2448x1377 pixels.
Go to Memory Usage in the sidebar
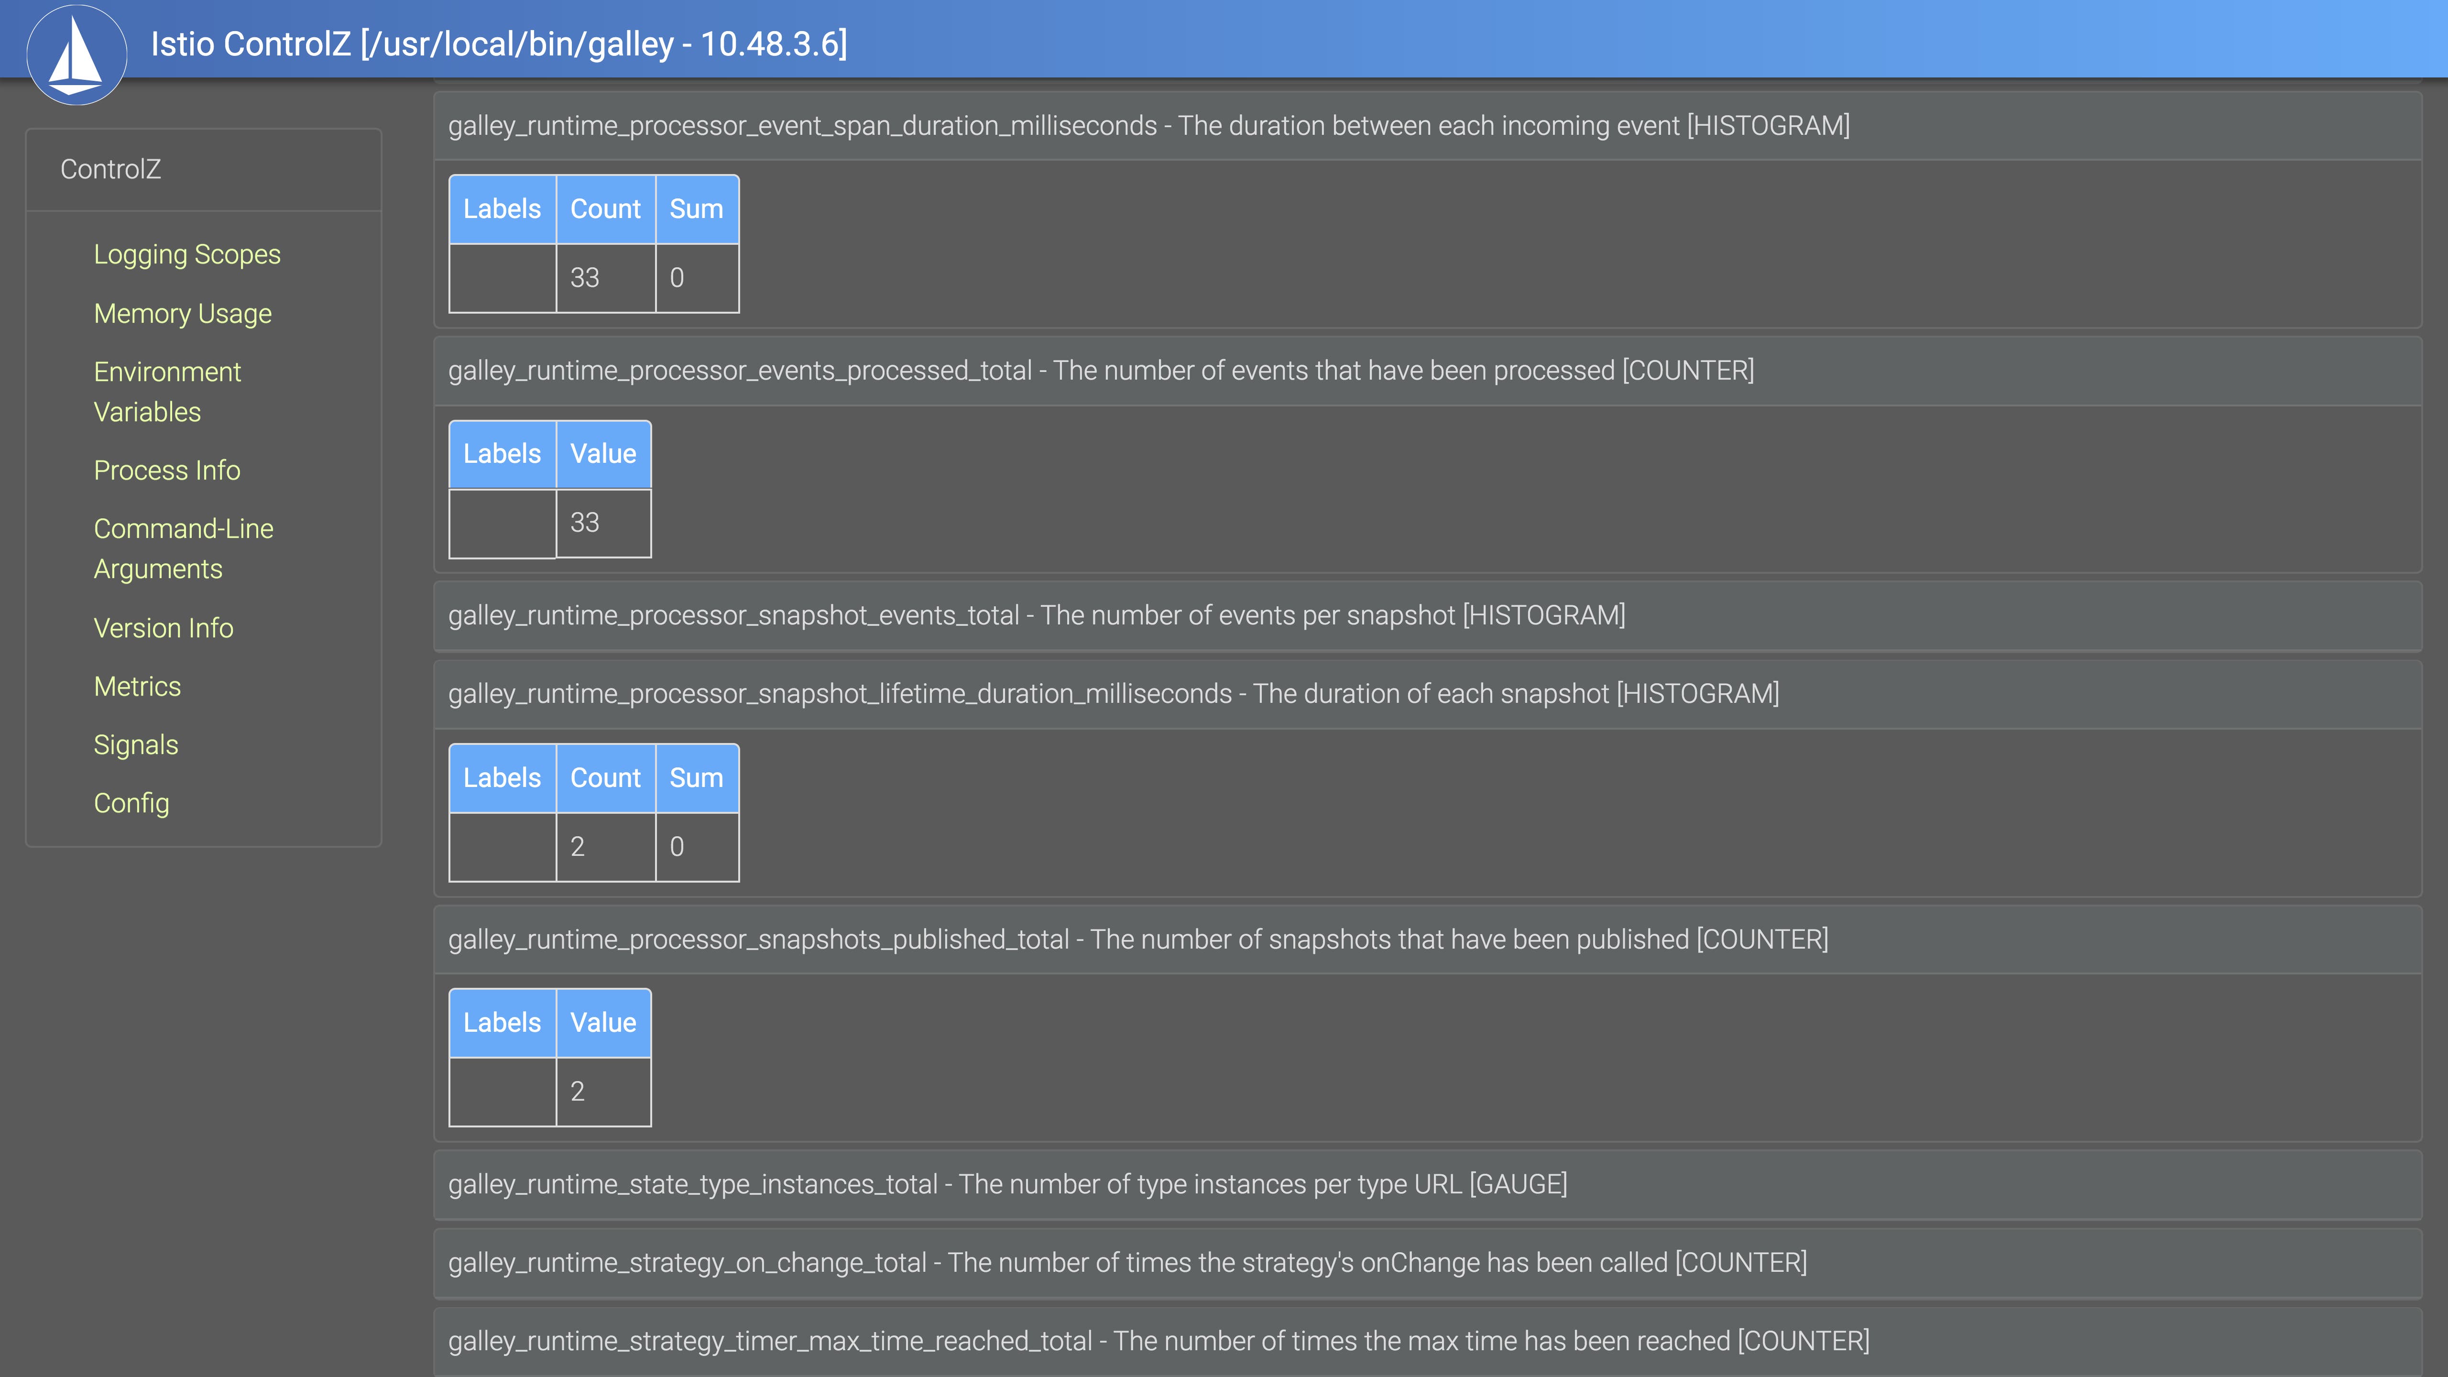[183, 314]
